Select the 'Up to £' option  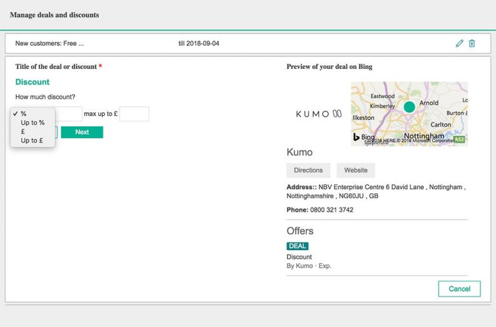(x=32, y=140)
